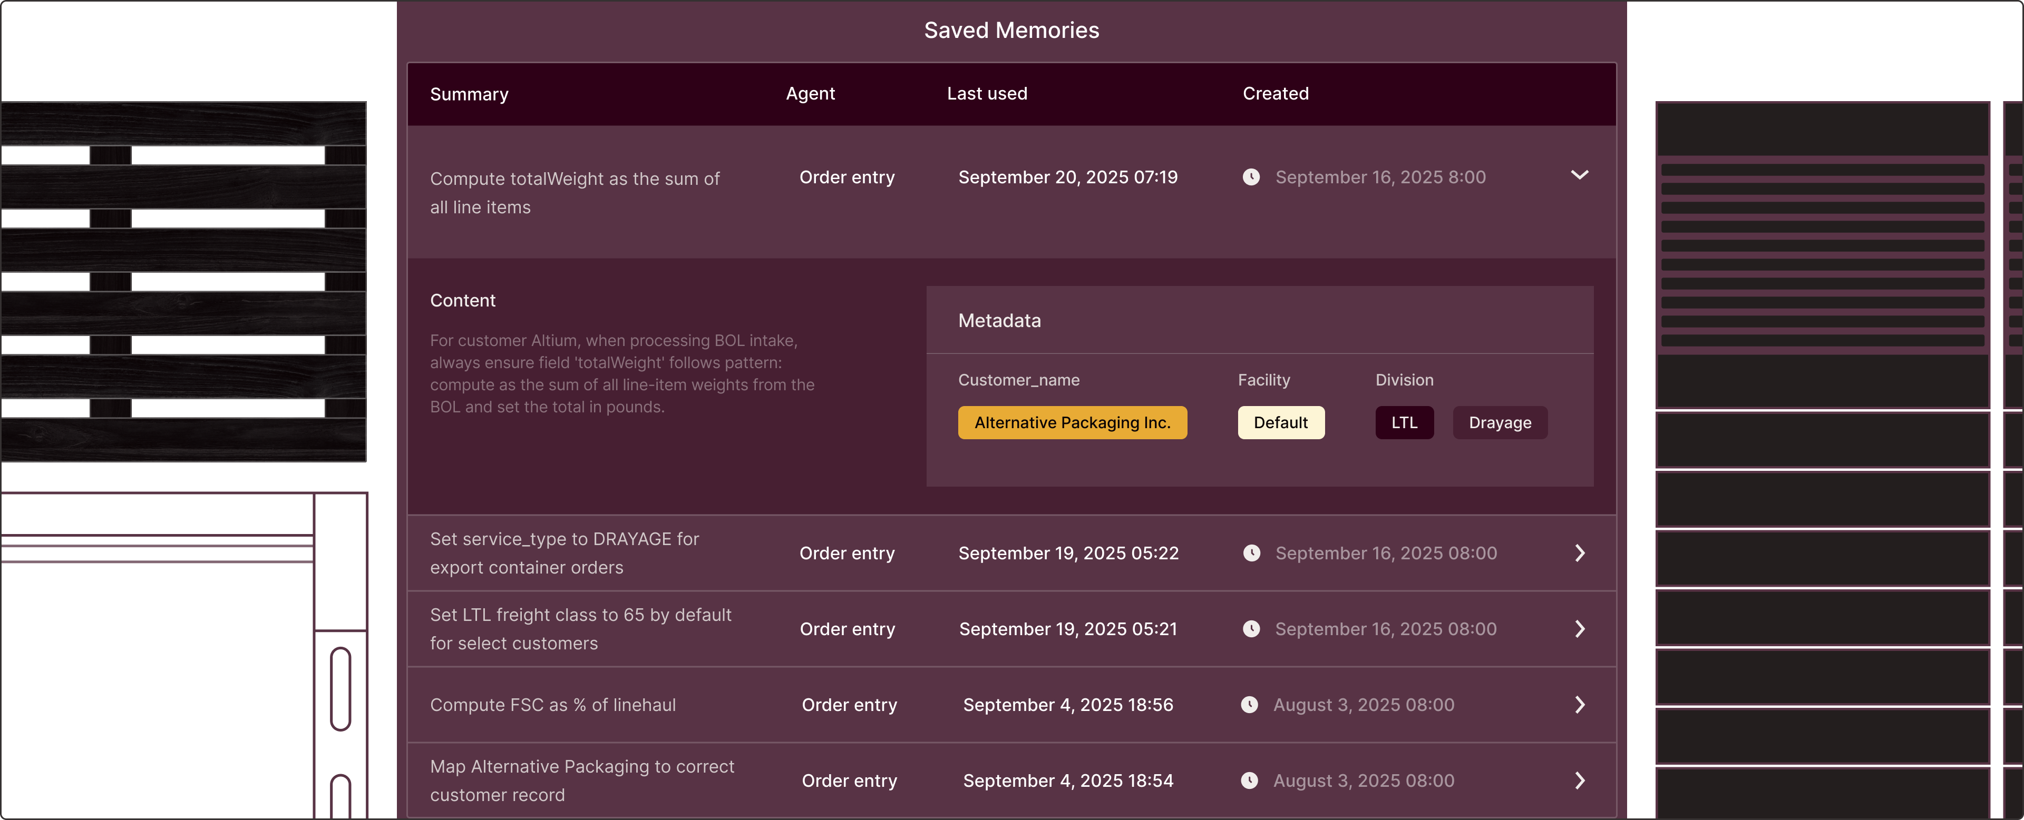Click clock icon in LTL freight class row

click(x=1251, y=629)
